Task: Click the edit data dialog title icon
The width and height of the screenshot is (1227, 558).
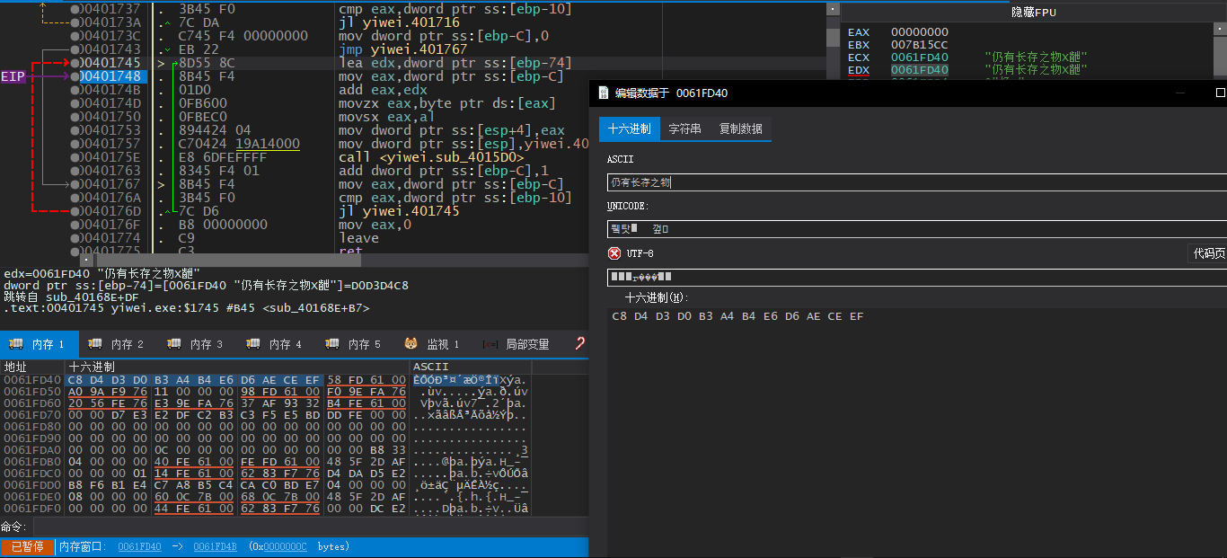Action: pyautogui.click(x=604, y=93)
